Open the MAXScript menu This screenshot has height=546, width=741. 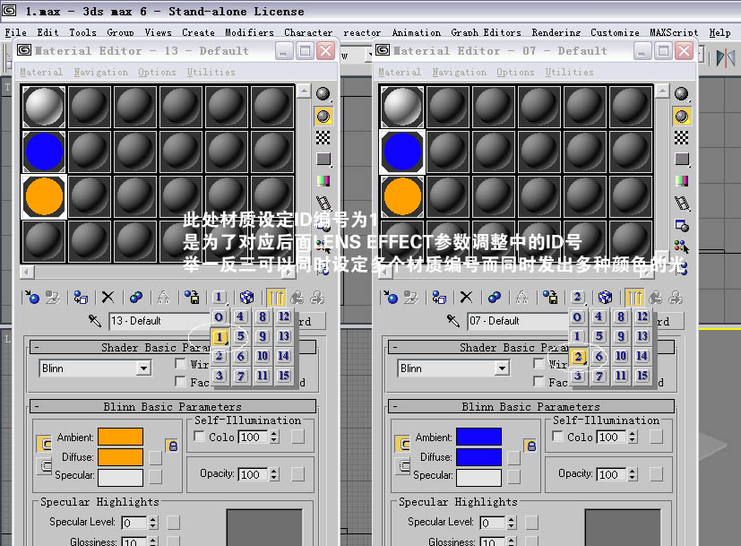click(x=674, y=32)
